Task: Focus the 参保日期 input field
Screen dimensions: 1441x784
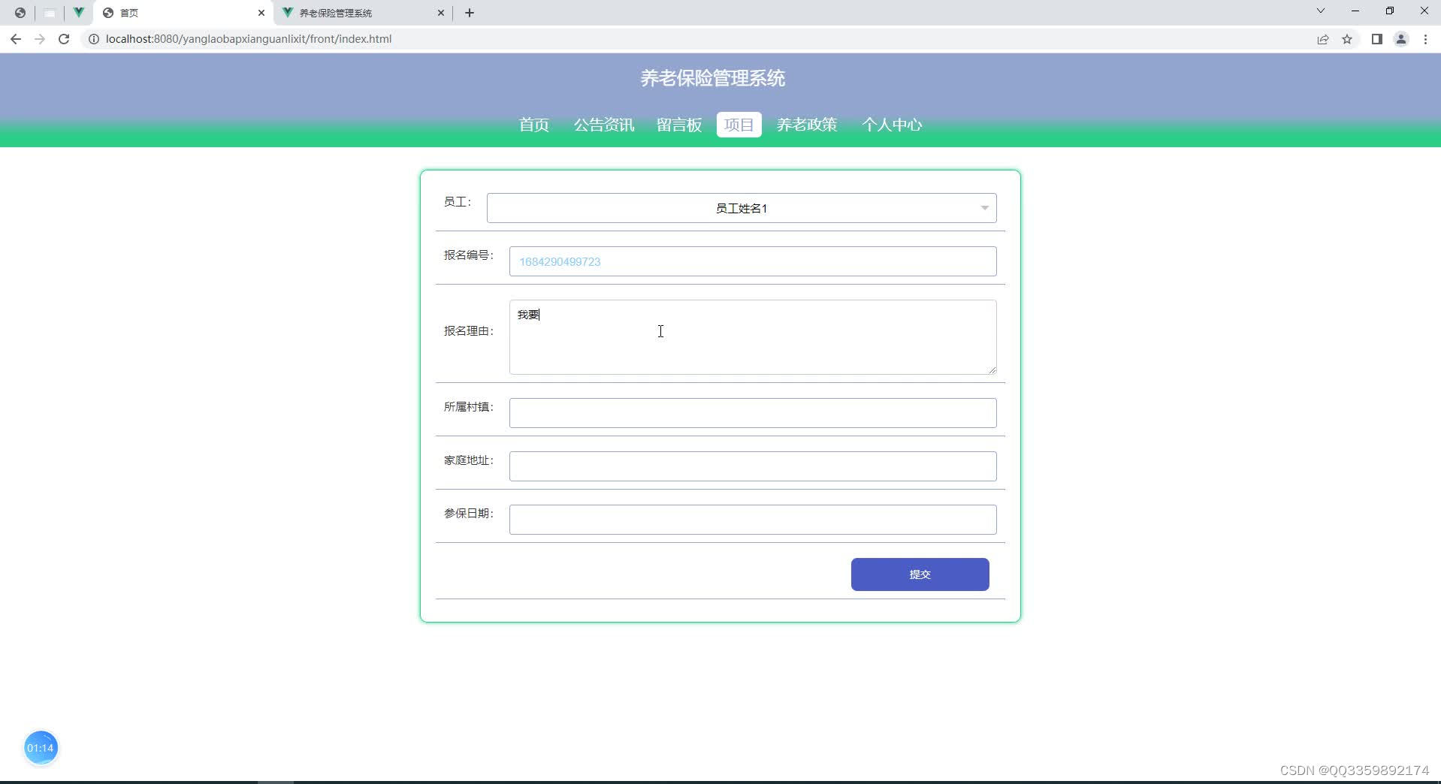Action: [753, 520]
